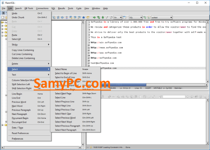Open the Help menu
This screenshot has height=150, width=210.
tap(105, 8)
